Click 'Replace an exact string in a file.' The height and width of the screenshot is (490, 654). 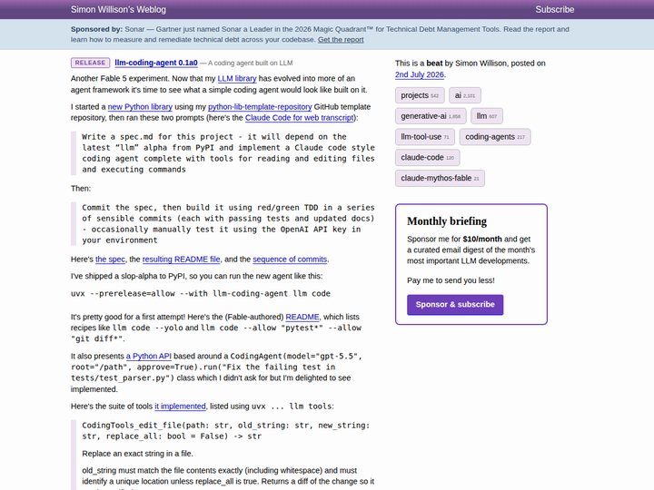click(137, 454)
